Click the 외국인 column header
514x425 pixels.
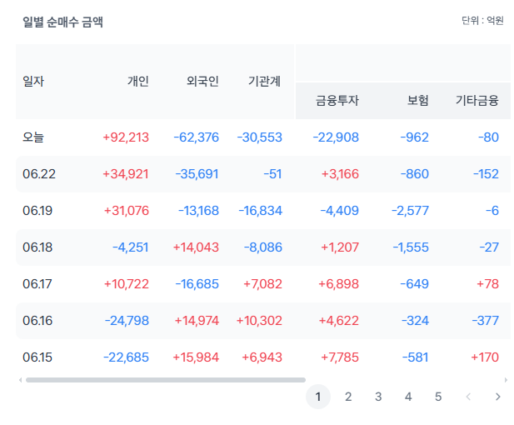tap(202, 81)
